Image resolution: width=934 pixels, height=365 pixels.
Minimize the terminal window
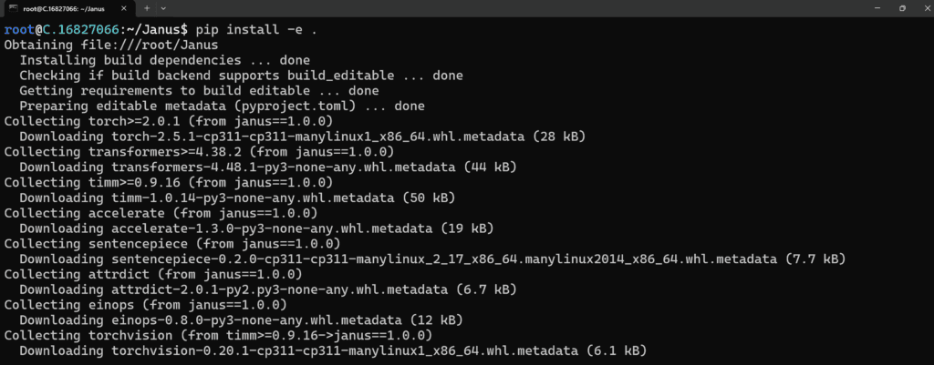[x=877, y=8]
